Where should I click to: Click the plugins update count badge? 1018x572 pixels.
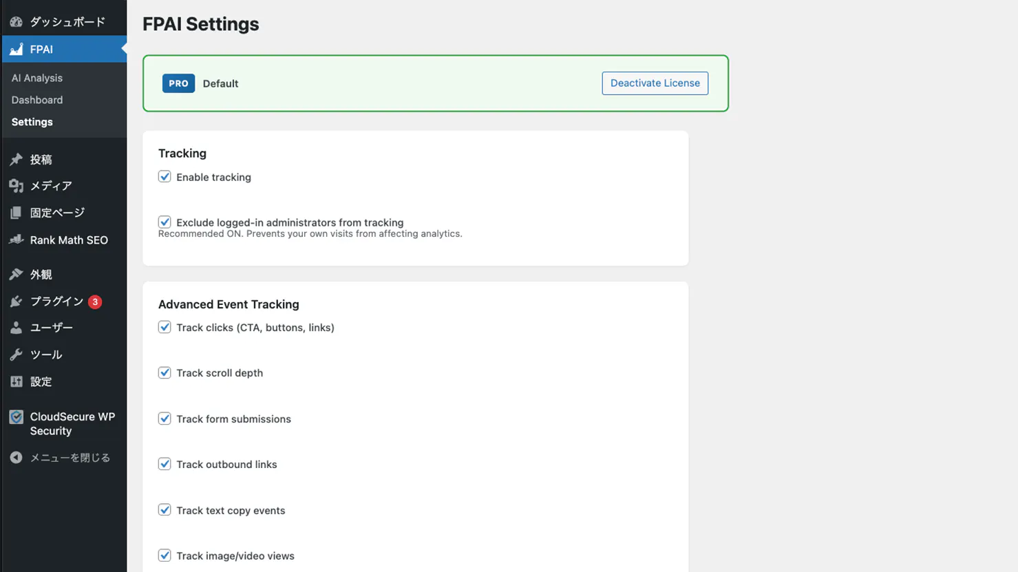click(x=95, y=301)
